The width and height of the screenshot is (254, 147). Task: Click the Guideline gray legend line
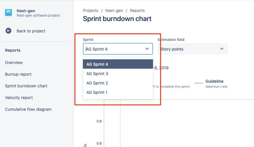click(x=199, y=83)
